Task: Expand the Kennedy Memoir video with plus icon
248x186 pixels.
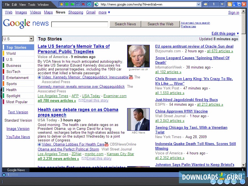Action: tap(39, 77)
